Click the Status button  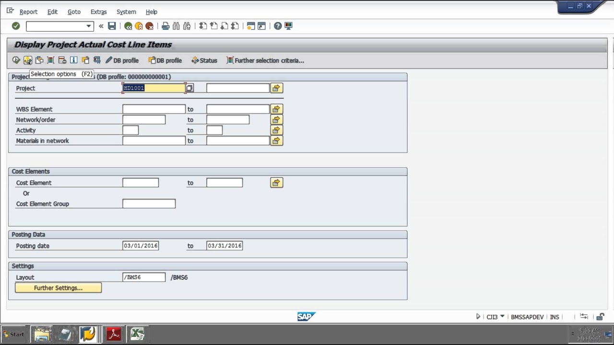tap(204, 60)
